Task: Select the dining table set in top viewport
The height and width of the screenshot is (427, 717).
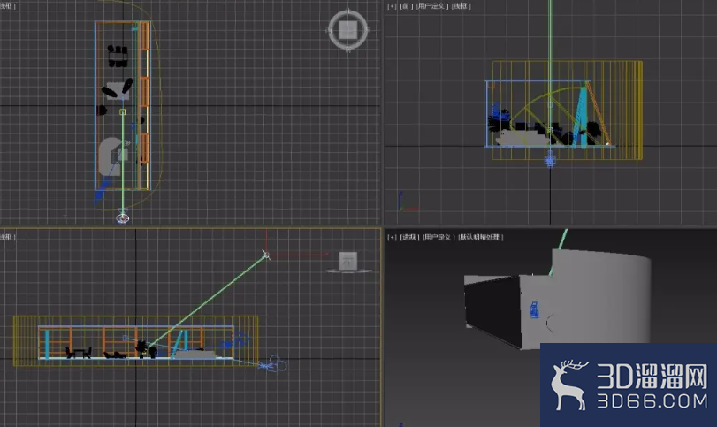Action: 118,57
